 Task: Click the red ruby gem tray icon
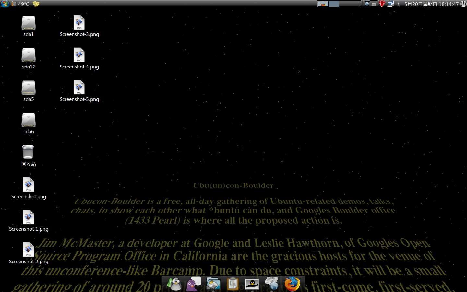tap(382, 4)
